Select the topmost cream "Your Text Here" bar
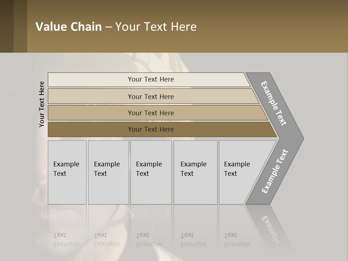The height and width of the screenshot is (261, 348). click(x=151, y=79)
